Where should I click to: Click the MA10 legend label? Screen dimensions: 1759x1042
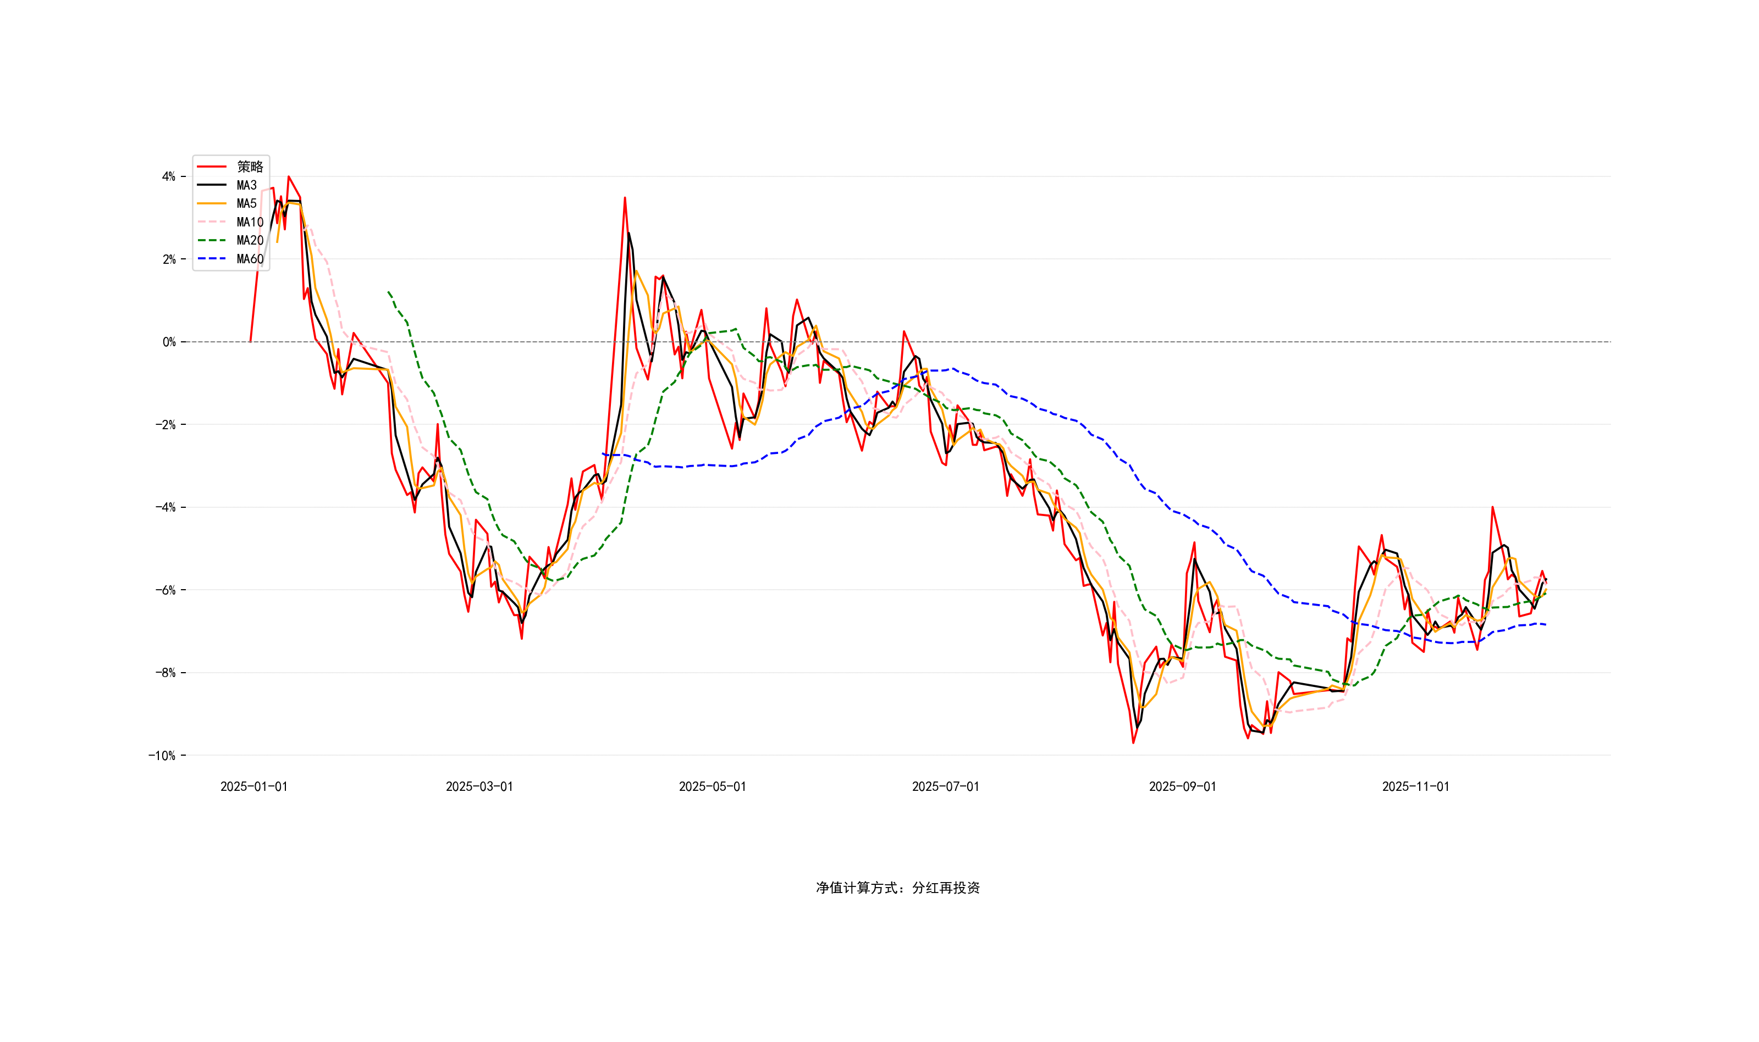pyautogui.click(x=250, y=222)
